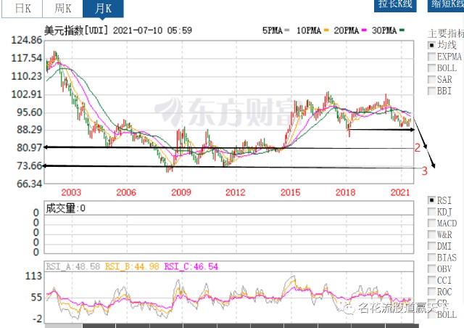Click the 拉长K线 stretch button
Screen dimensions: 464x328
(394, 4)
